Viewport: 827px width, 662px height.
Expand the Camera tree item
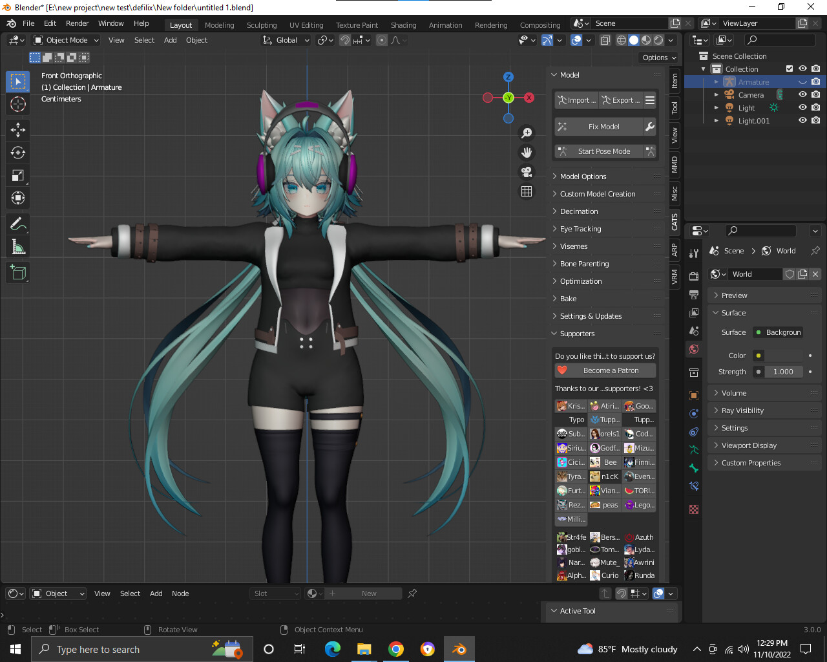[x=716, y=94]
